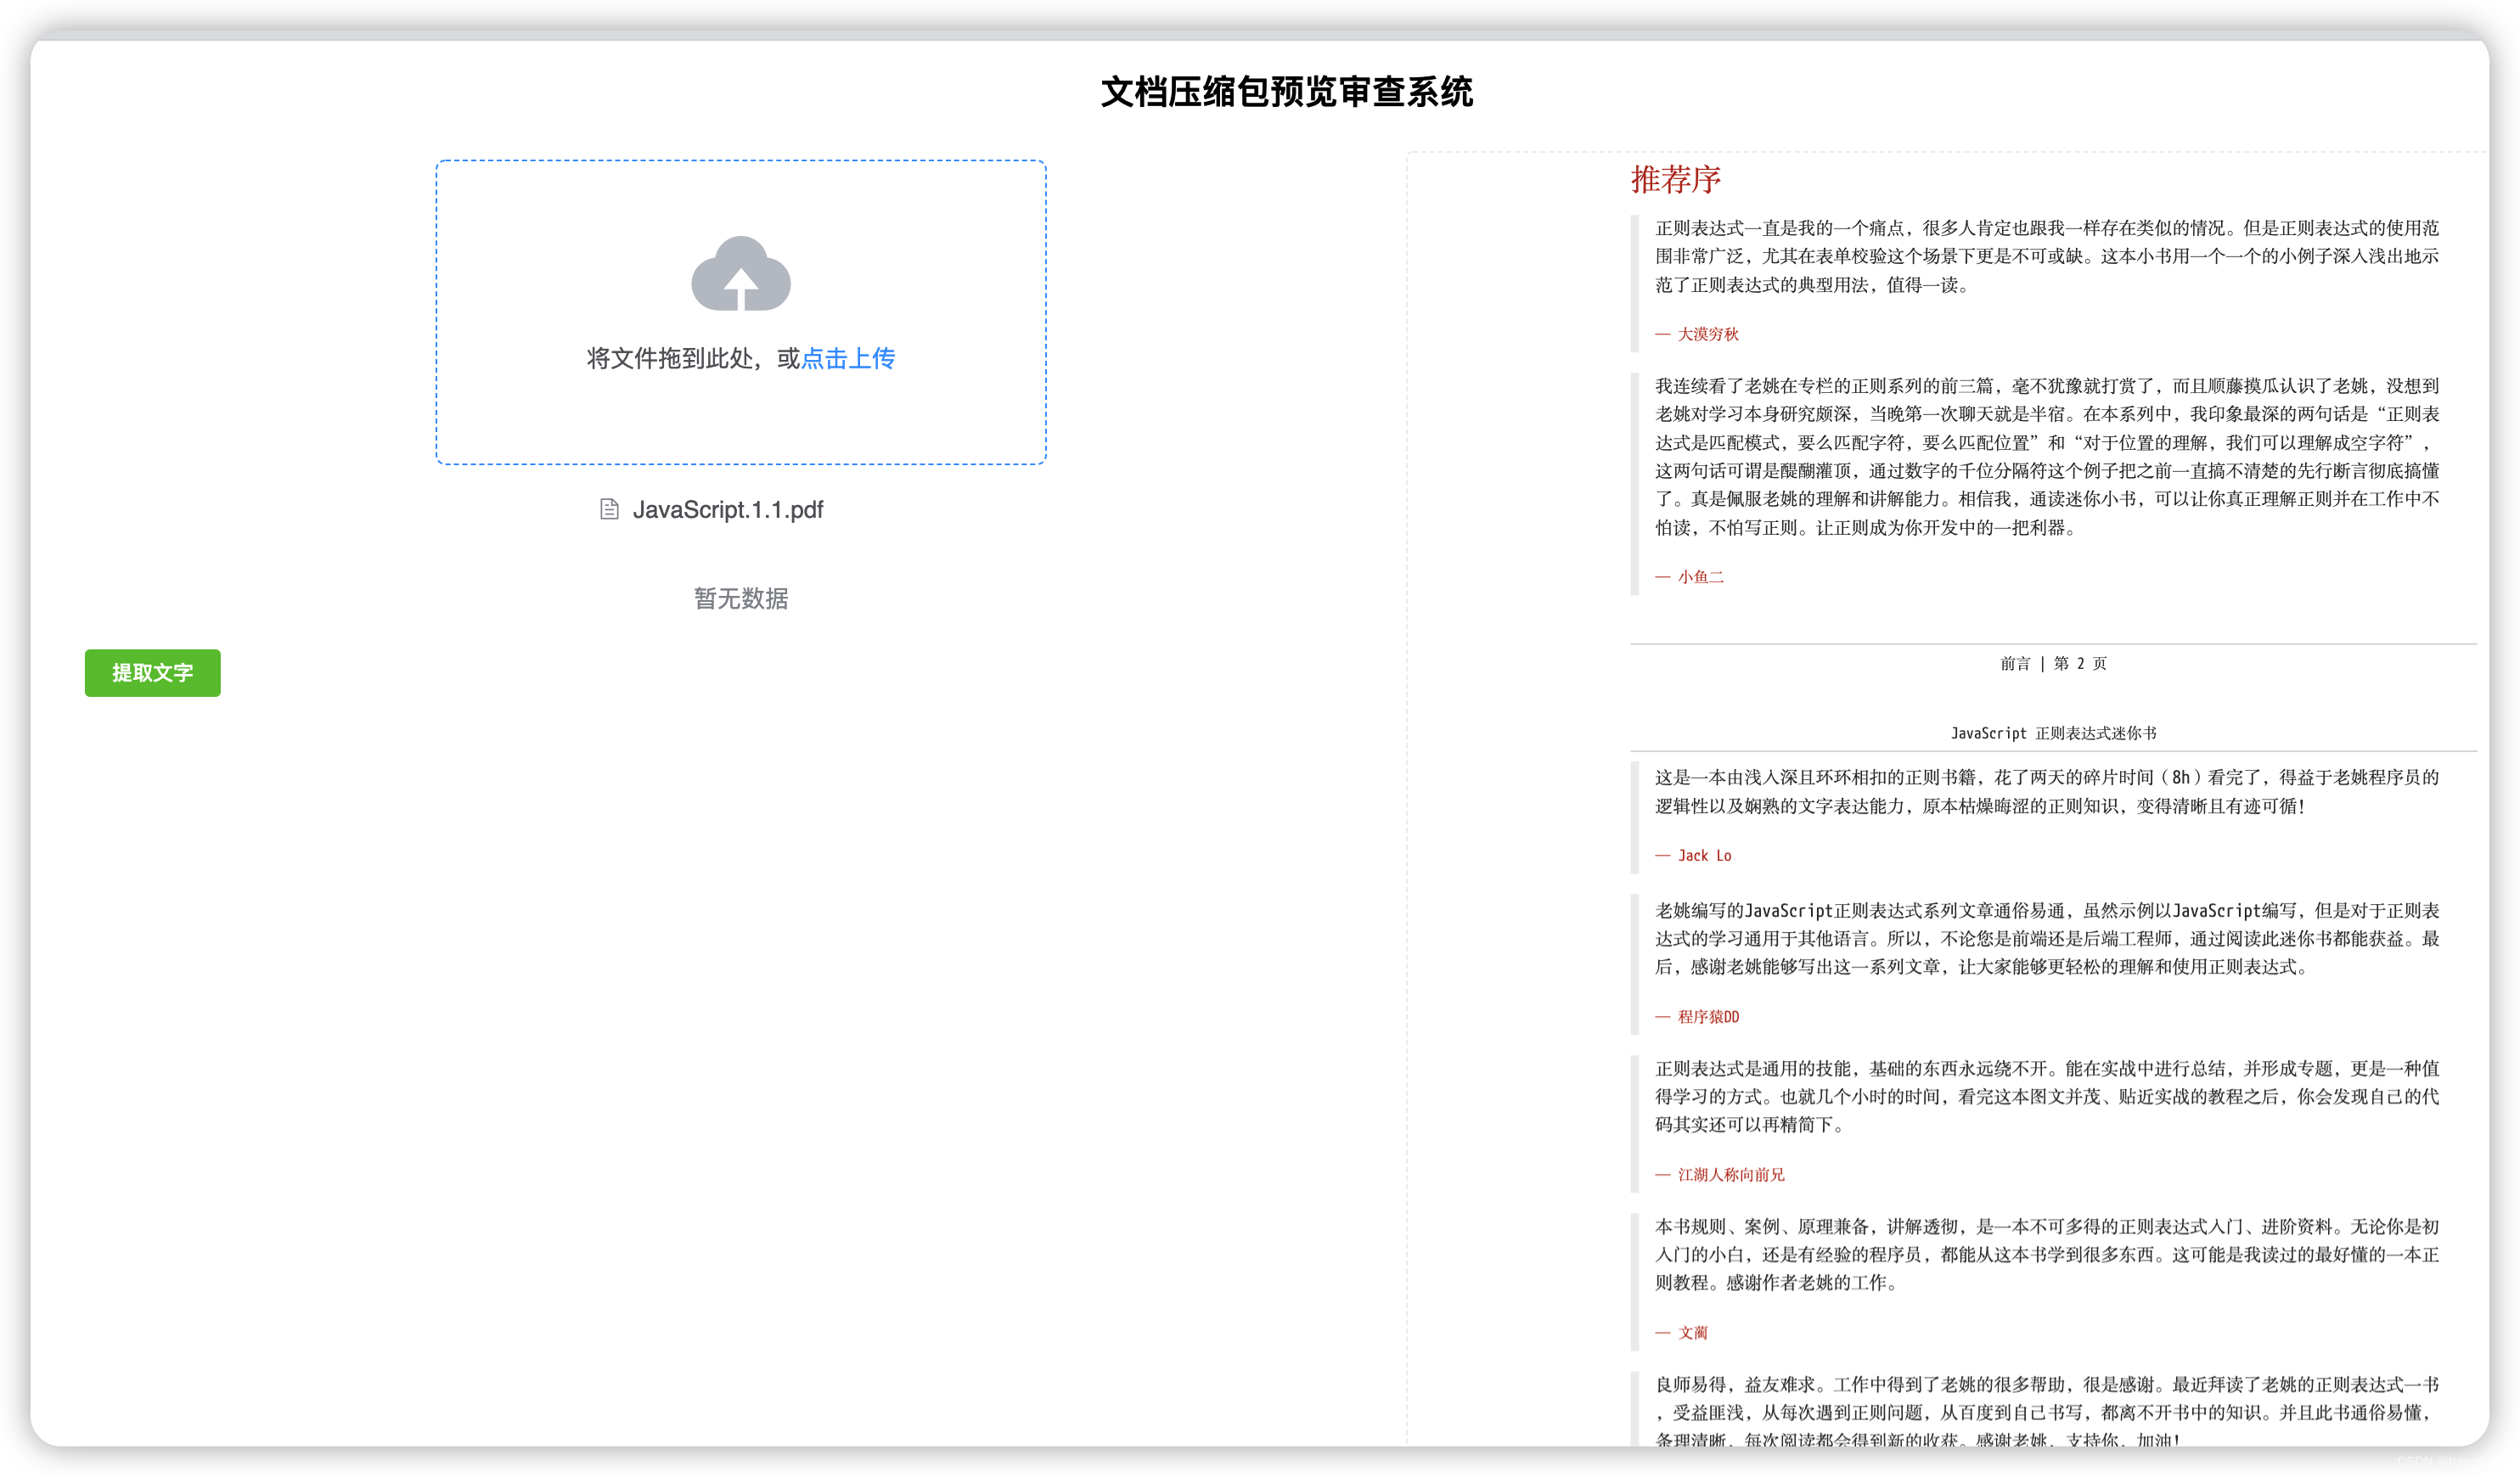Image resolution: width=2520 pixels, height=1477 pixels.
Task: Click the 小鱼二 author signature
Action: coord(1700,577)
